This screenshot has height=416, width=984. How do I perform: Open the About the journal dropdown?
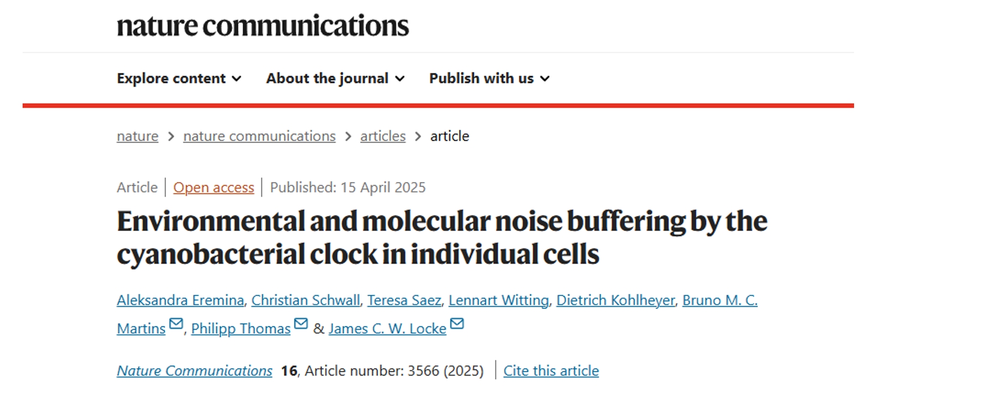click(335, 78)
